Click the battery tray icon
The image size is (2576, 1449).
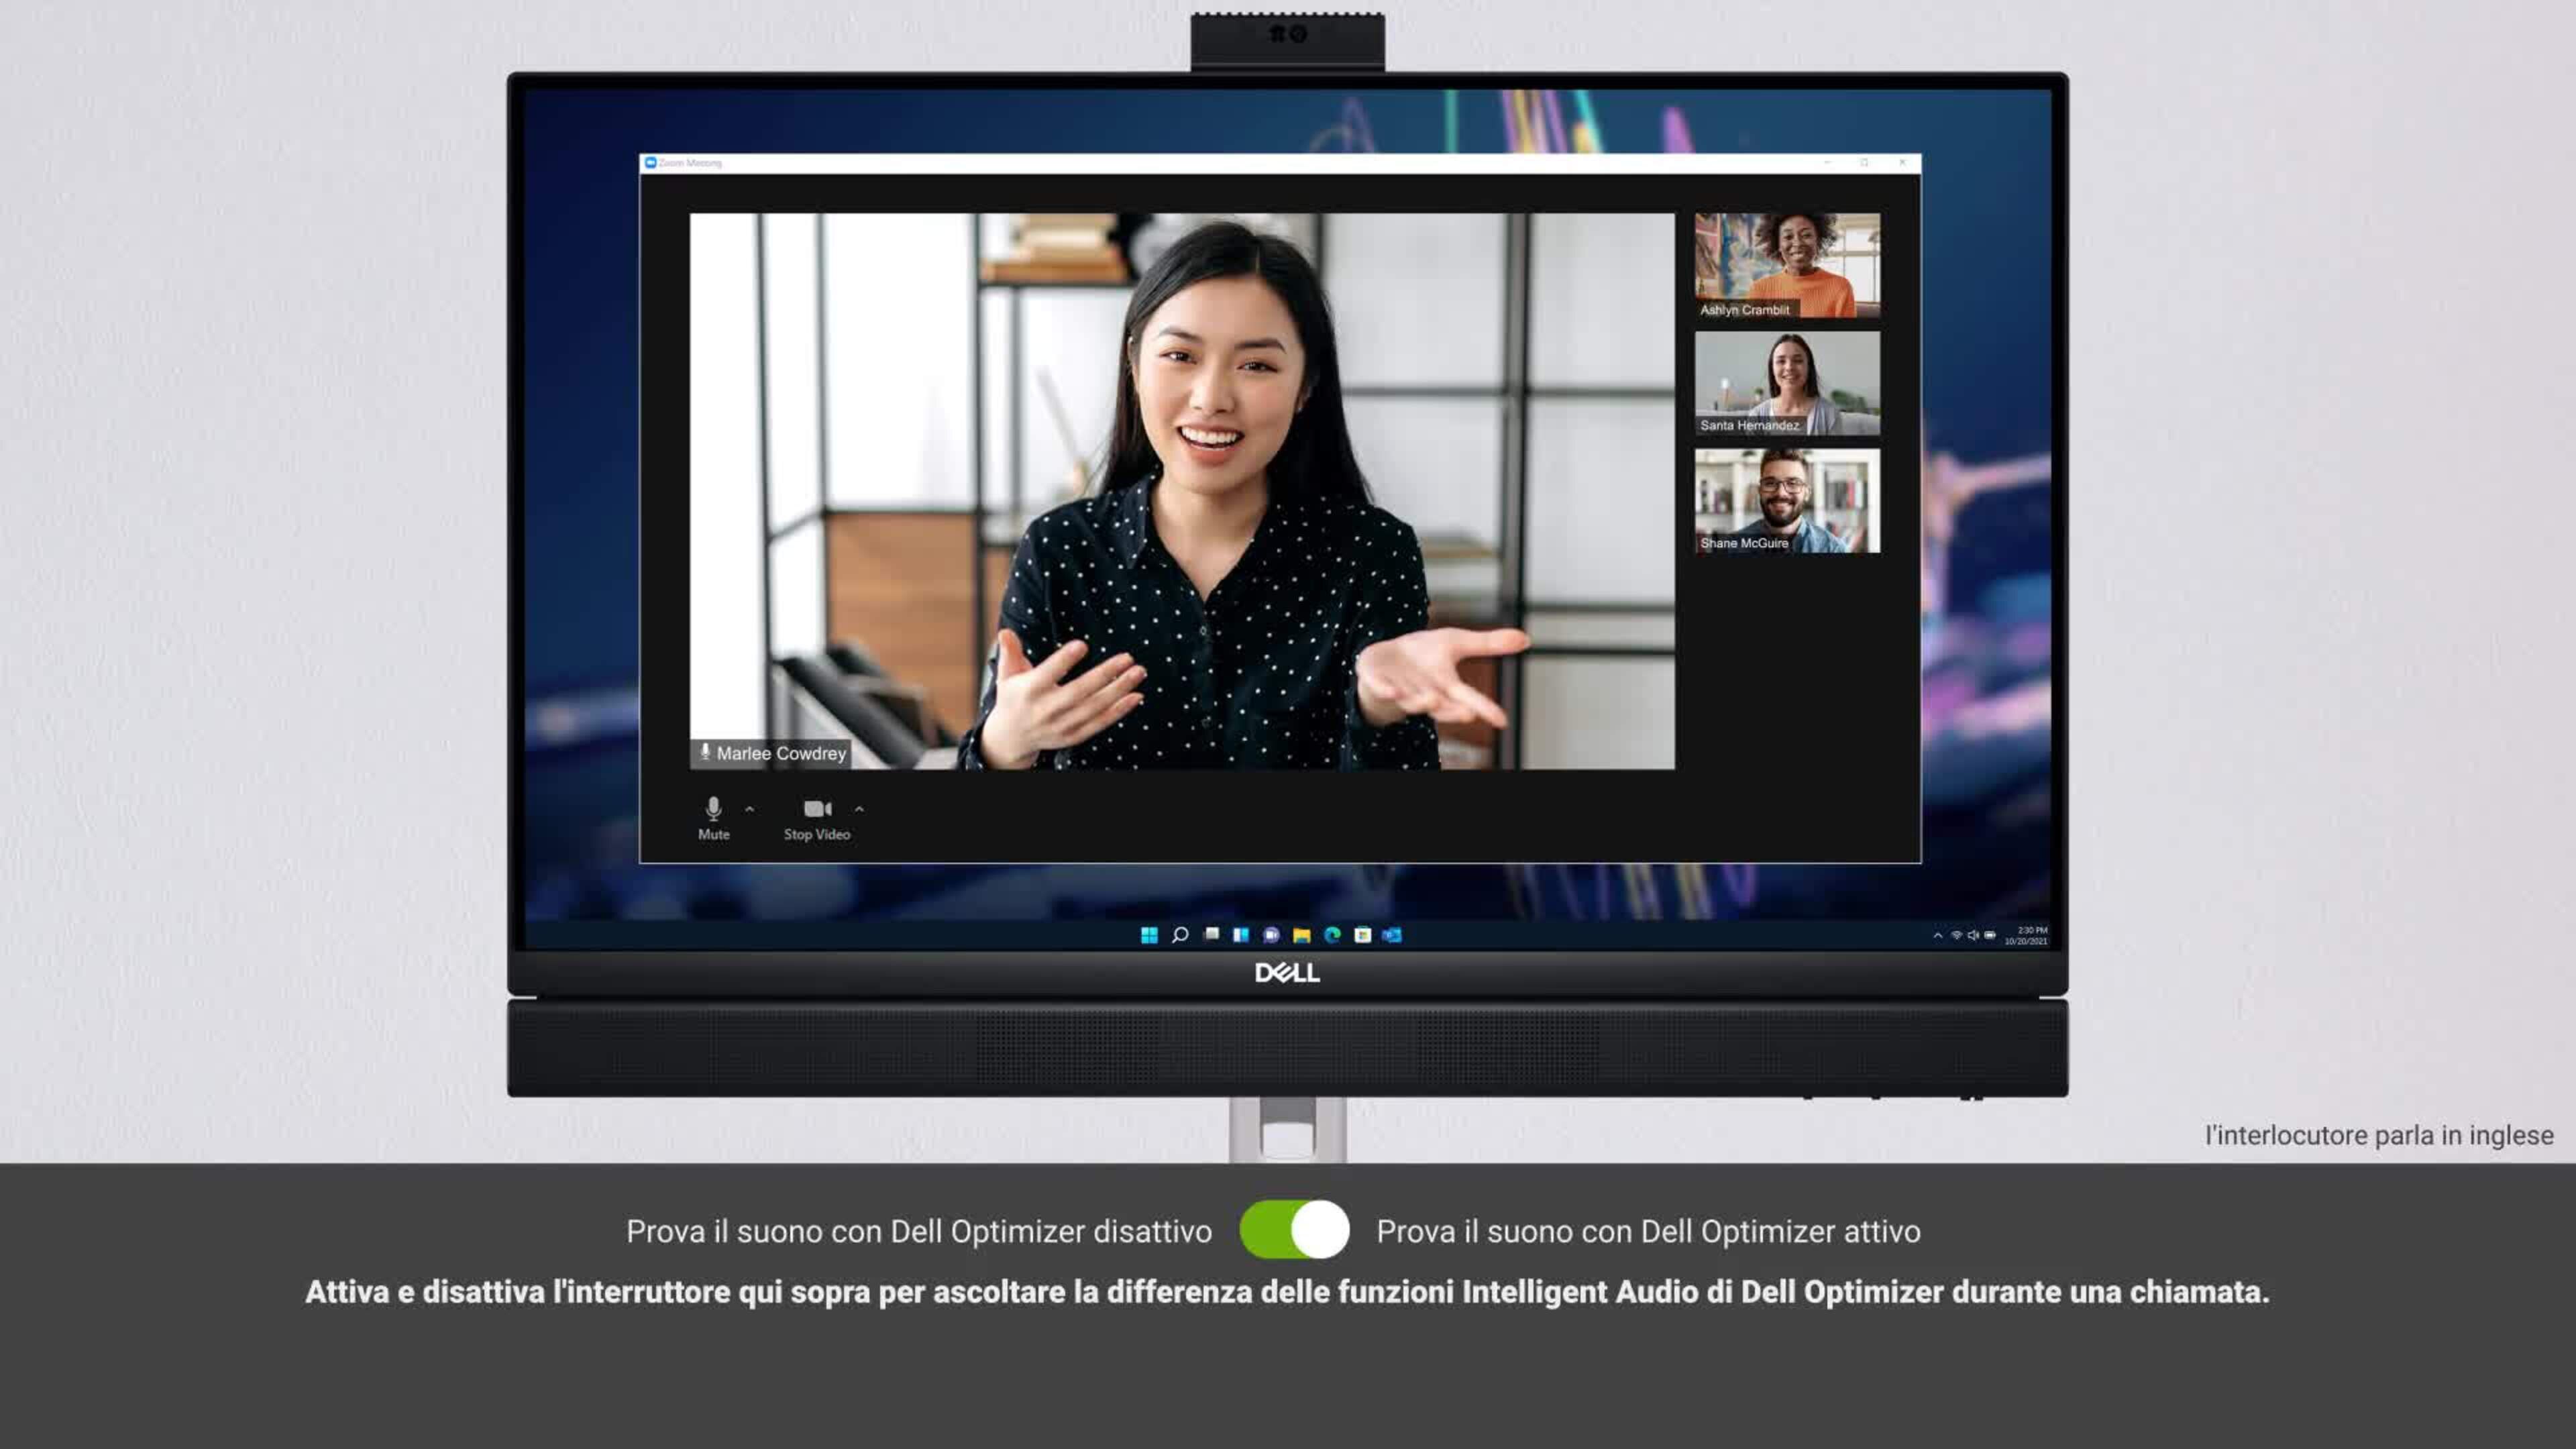[x=1990, y=936]
